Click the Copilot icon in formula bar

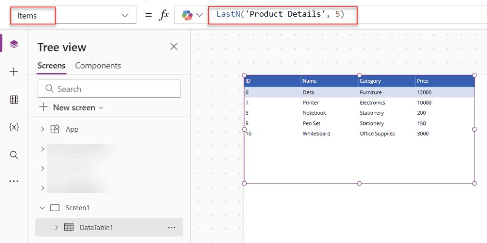(187, 15)
